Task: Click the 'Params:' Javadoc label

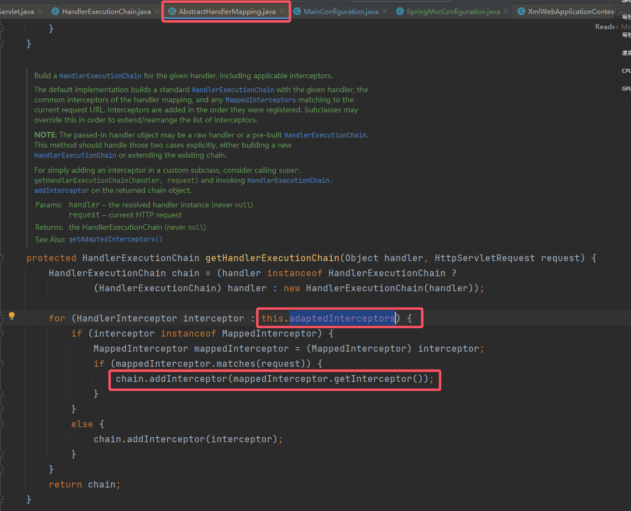Action: 49,205
